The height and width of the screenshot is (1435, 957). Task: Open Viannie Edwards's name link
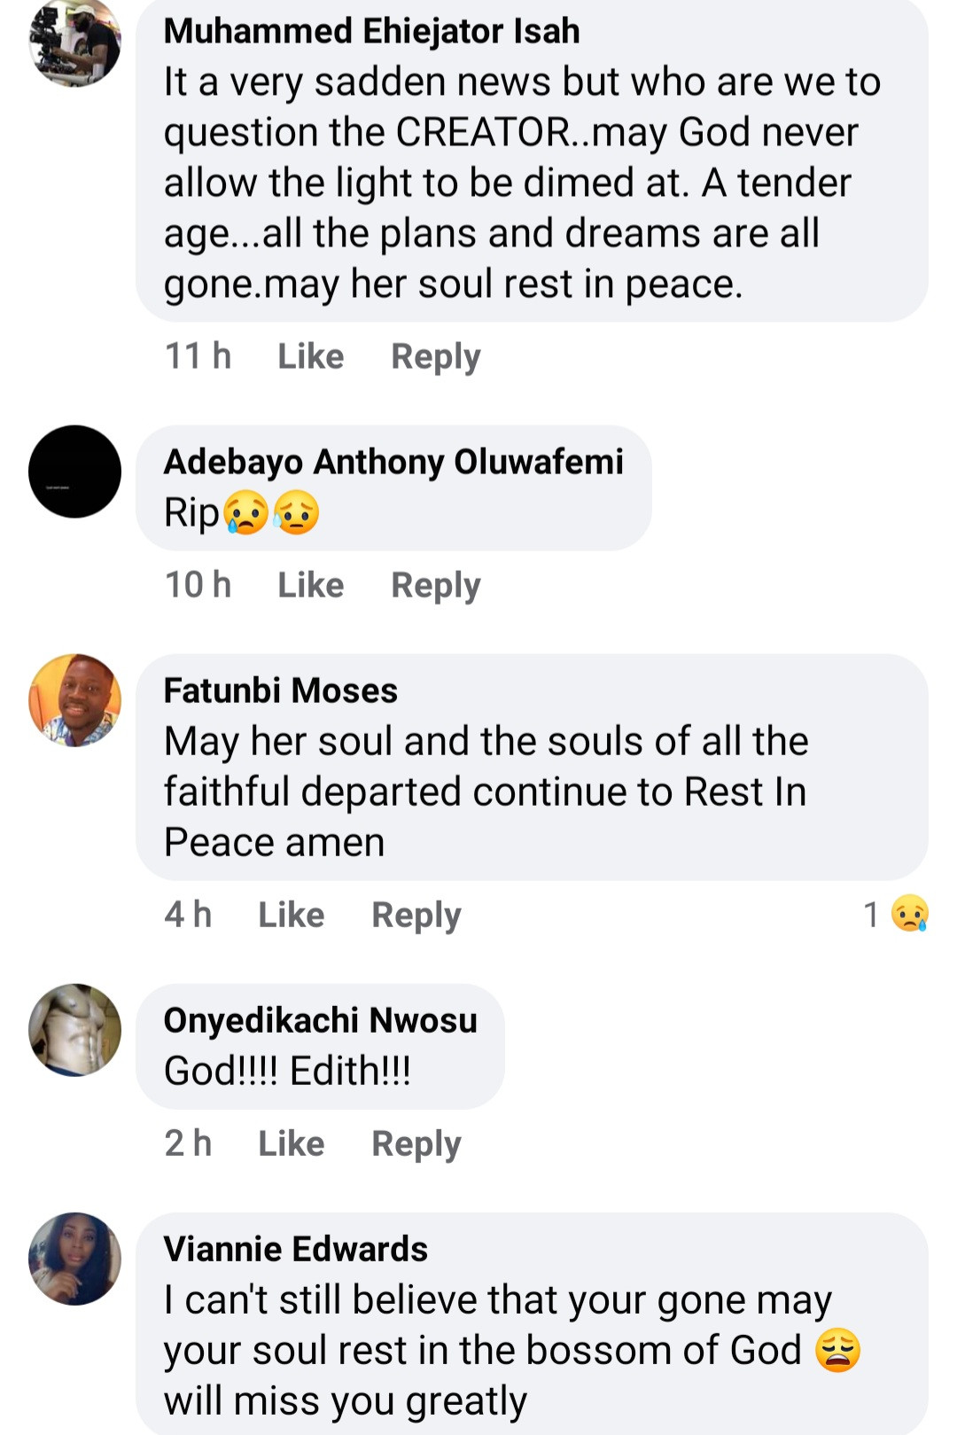coord(295,1249)
